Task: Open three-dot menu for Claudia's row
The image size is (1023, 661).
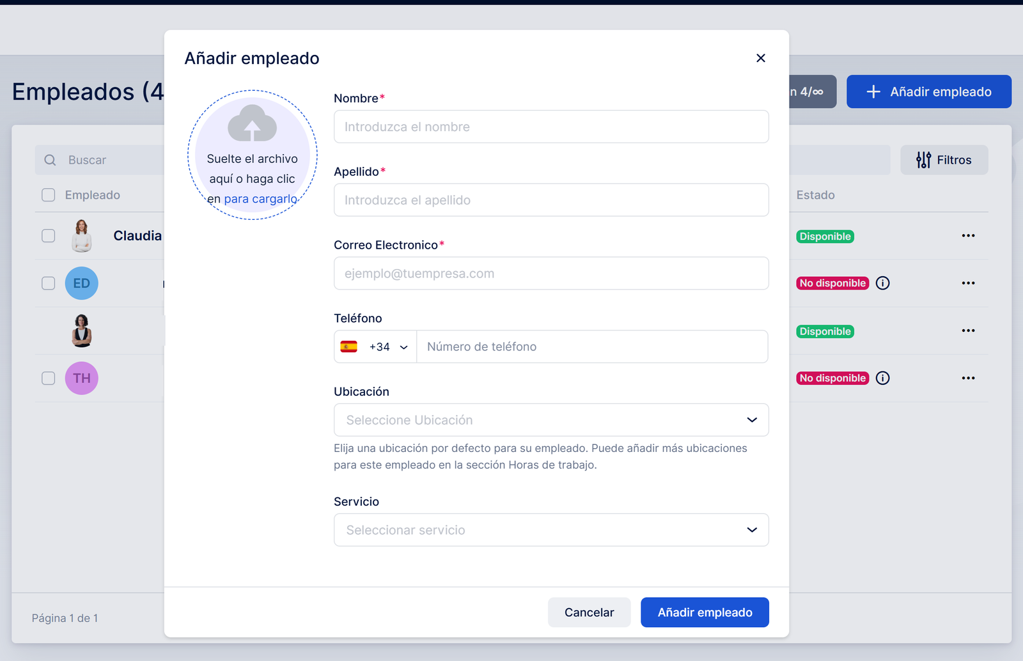Action: (x=968, y=236)
